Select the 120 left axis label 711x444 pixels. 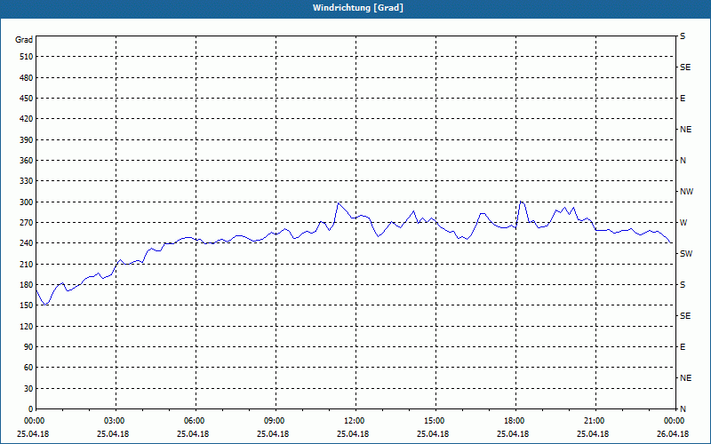[27, 326]
